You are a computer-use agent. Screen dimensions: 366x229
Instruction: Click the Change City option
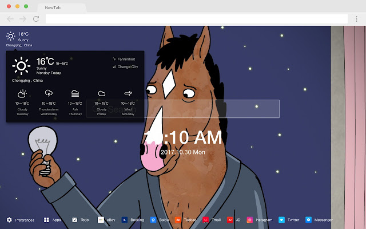click(125, 67)
